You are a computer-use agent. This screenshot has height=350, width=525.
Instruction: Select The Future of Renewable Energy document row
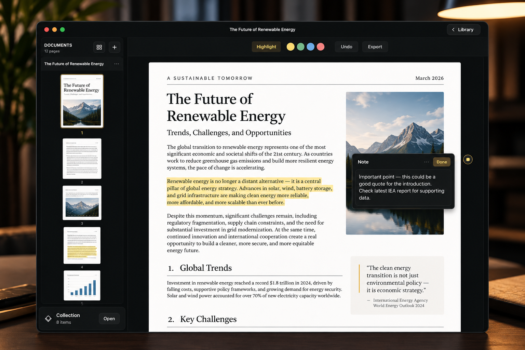point(82,64)
